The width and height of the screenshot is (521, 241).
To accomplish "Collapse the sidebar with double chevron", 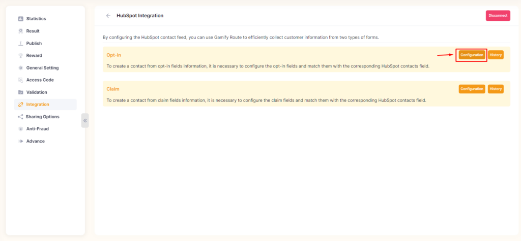I will point(85,121).
